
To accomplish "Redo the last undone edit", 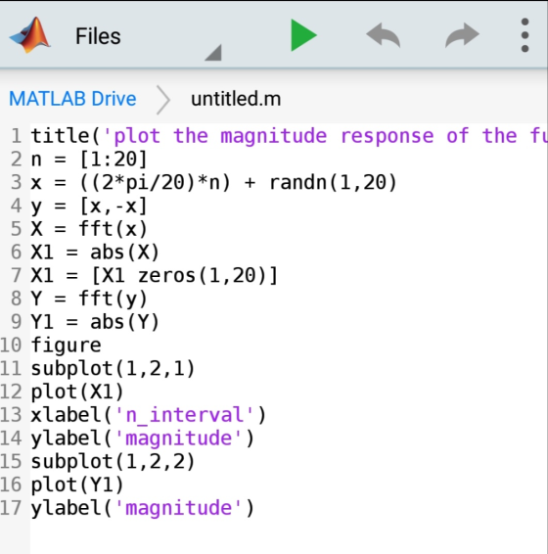I will pos(462,35).
